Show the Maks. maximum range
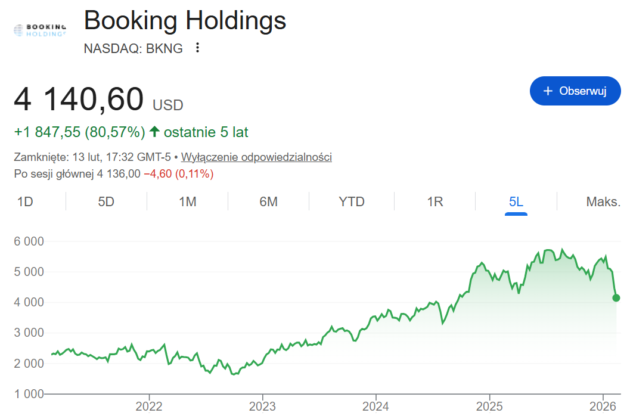This screenshot has height=419, width=630. (x=603, y=201)
